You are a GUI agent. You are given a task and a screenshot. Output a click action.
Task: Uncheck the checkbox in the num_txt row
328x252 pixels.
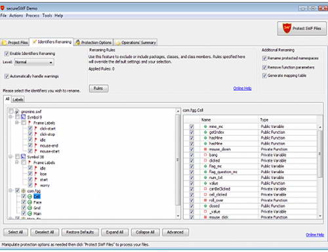192,177
